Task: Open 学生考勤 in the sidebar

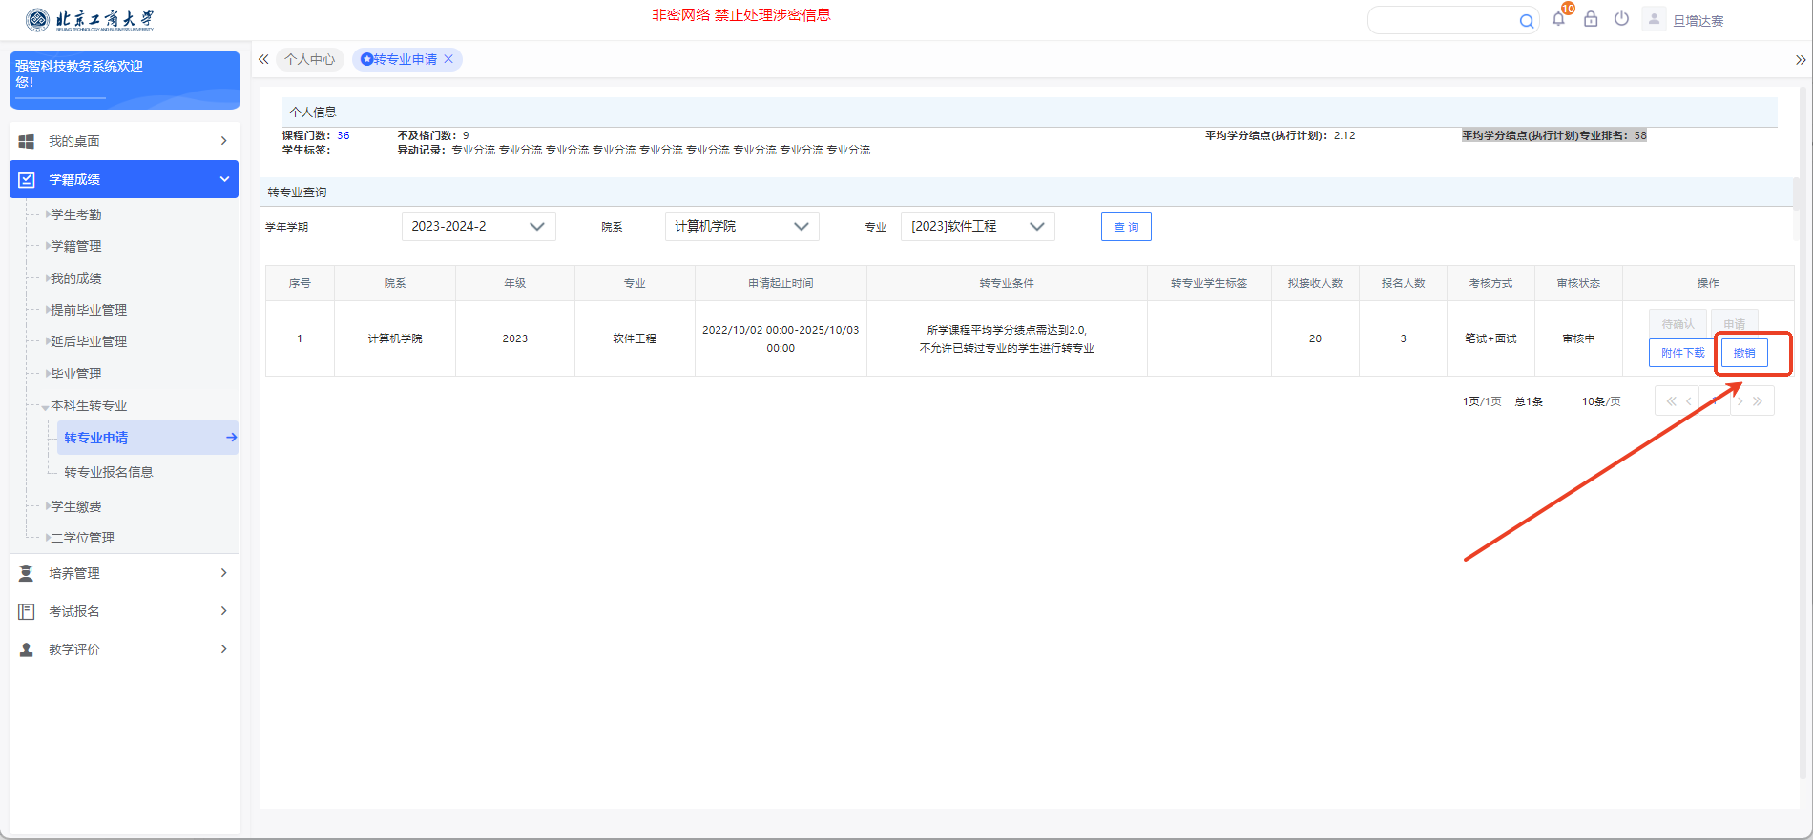Action: pos(76,215)
